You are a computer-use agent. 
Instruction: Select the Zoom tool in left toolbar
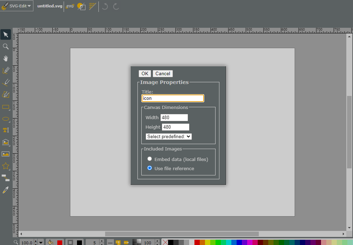(x=6, y=46)
